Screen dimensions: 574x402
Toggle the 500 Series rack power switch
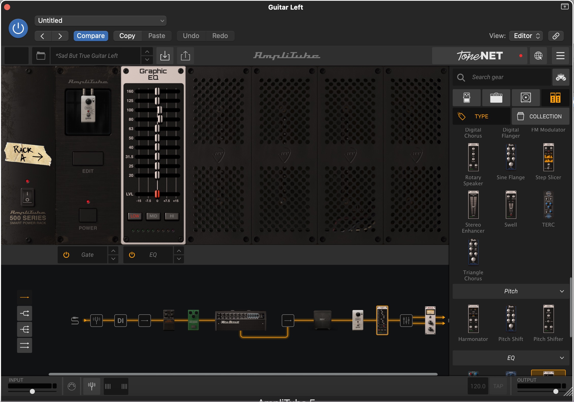[x=27, y=197]
